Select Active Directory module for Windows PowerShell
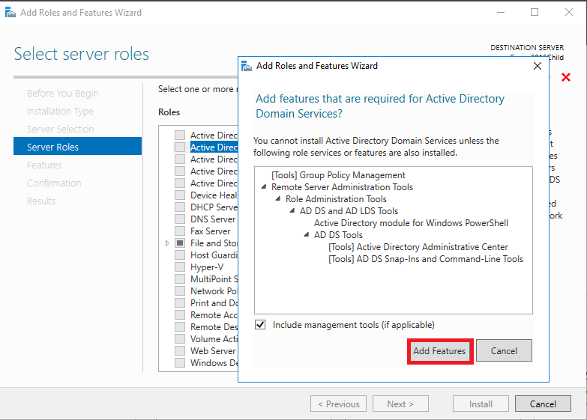 click(411, 223)
